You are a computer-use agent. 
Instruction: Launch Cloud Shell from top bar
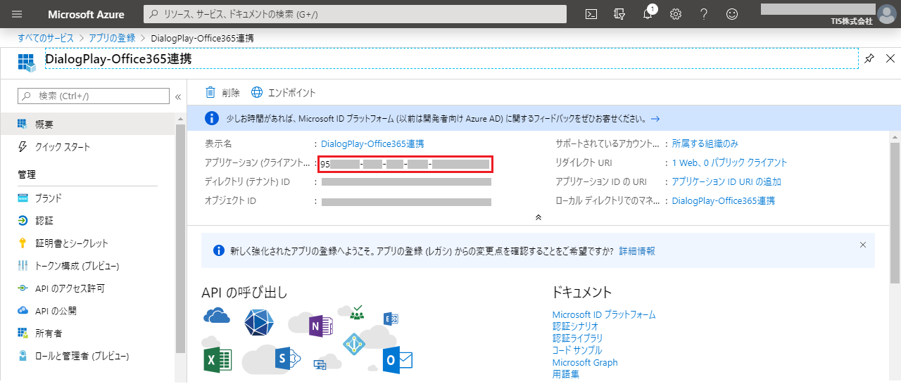592,14
